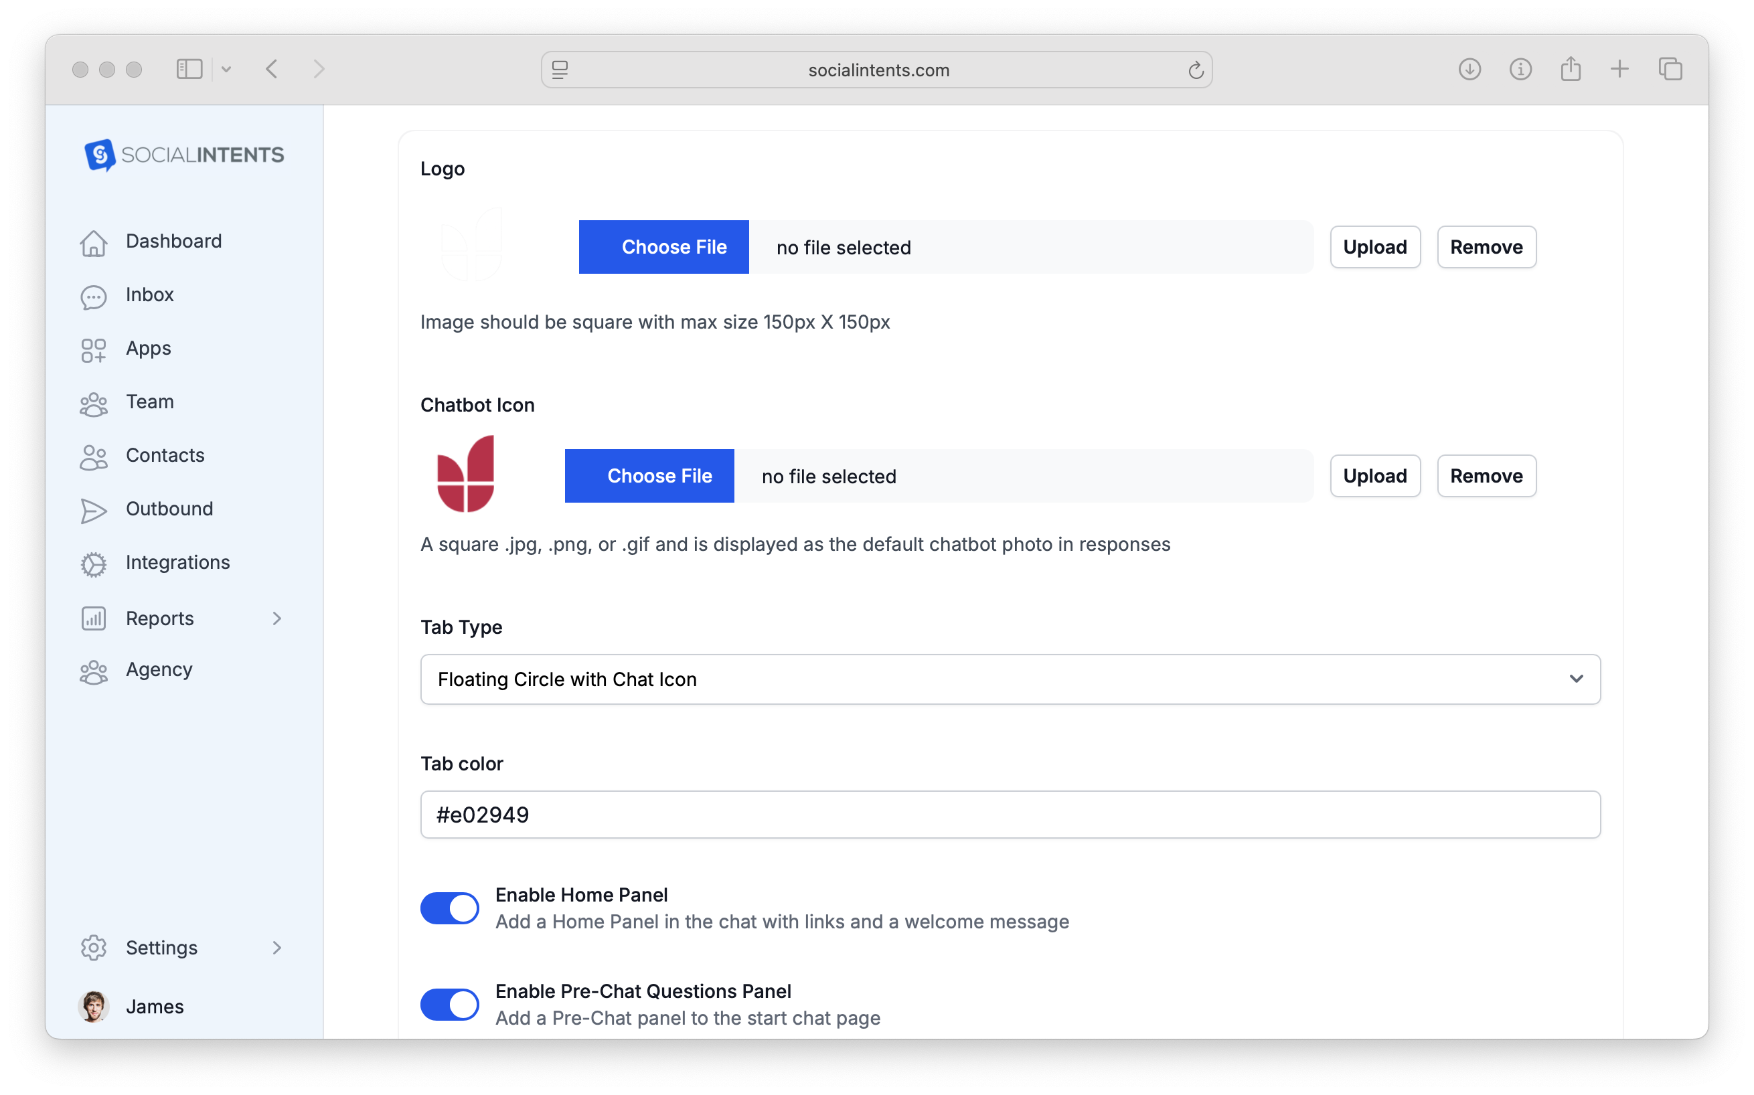Remove the Logo image
This screenshot has width=1754, height=1095.
pos(1486,247)
